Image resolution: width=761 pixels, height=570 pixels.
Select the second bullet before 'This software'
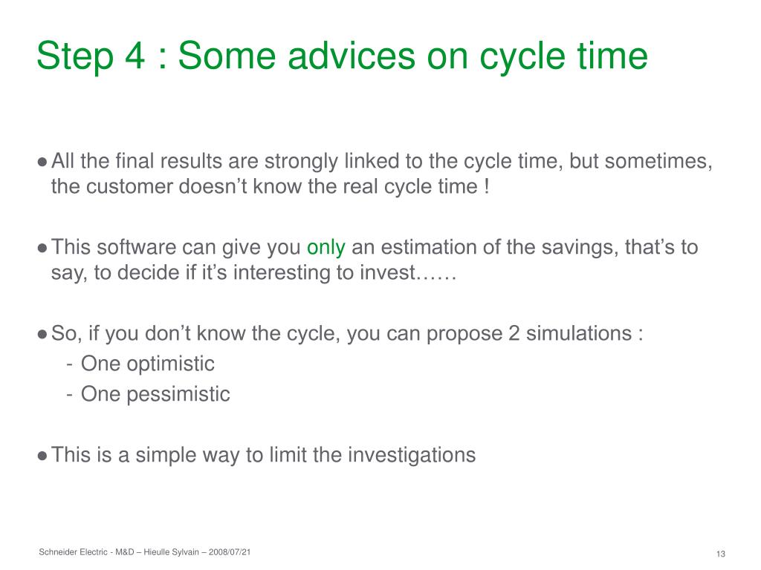pos(42,248)
